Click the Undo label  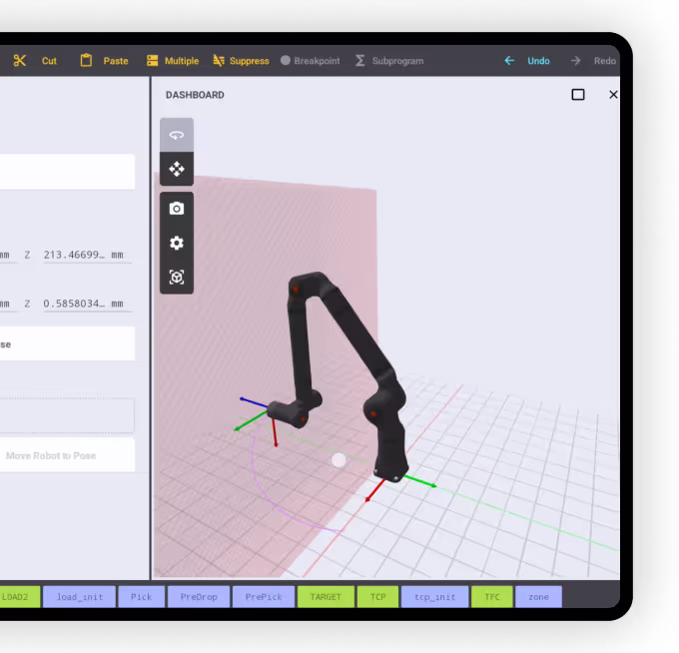[x=538, y=61]
